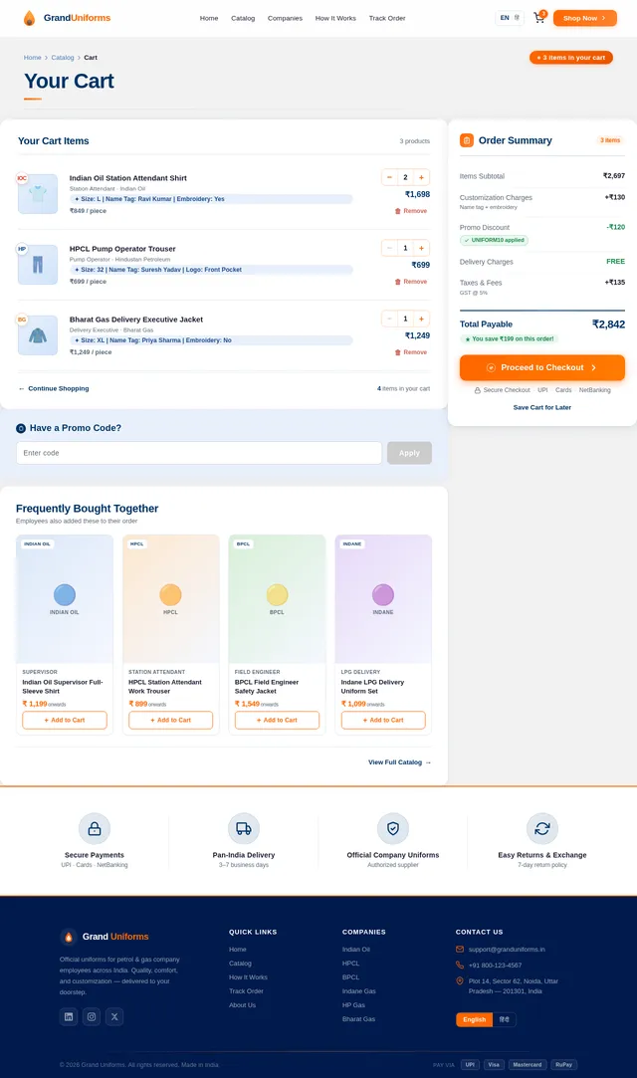Viewport: 637px width, 1078px height.
Task: Focus the promo code input field
Action: coord(199,453)
